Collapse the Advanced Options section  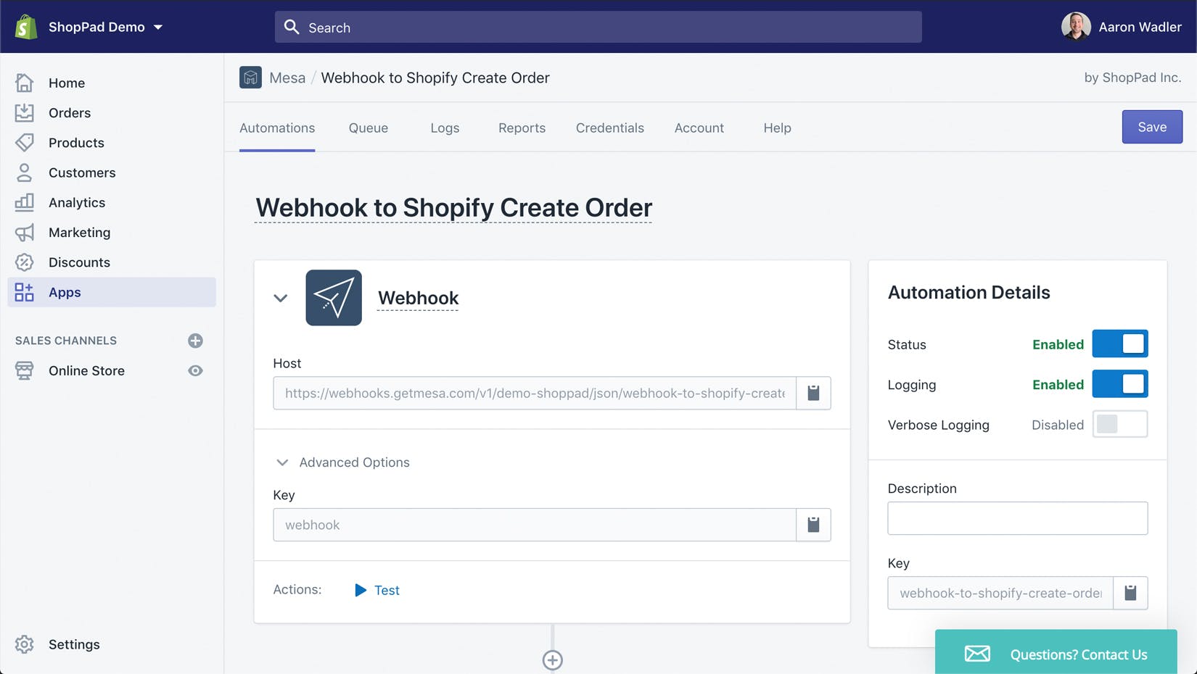[342, 462]
